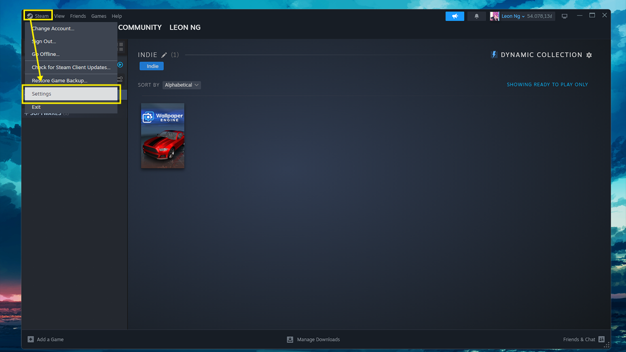Choose Check for Steam Client Updates
This screenshot has height=352, width=626.
click(x=71, y=67)
